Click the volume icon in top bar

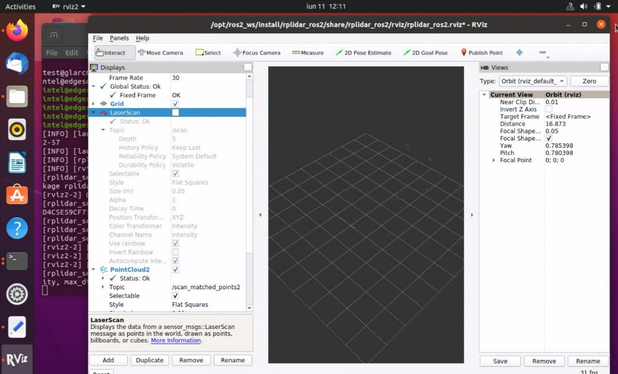click(584, 6)
